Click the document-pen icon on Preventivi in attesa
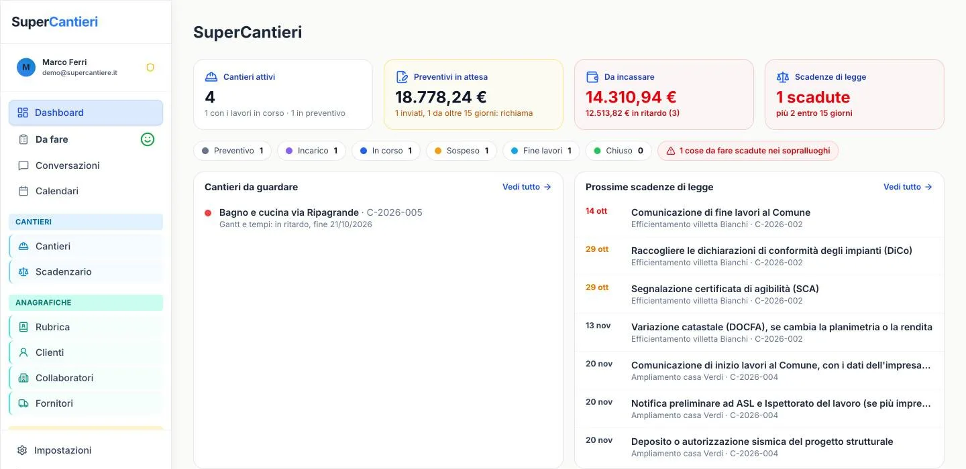The width and height of the screenshot is (966, 469). tap(402, 77)
